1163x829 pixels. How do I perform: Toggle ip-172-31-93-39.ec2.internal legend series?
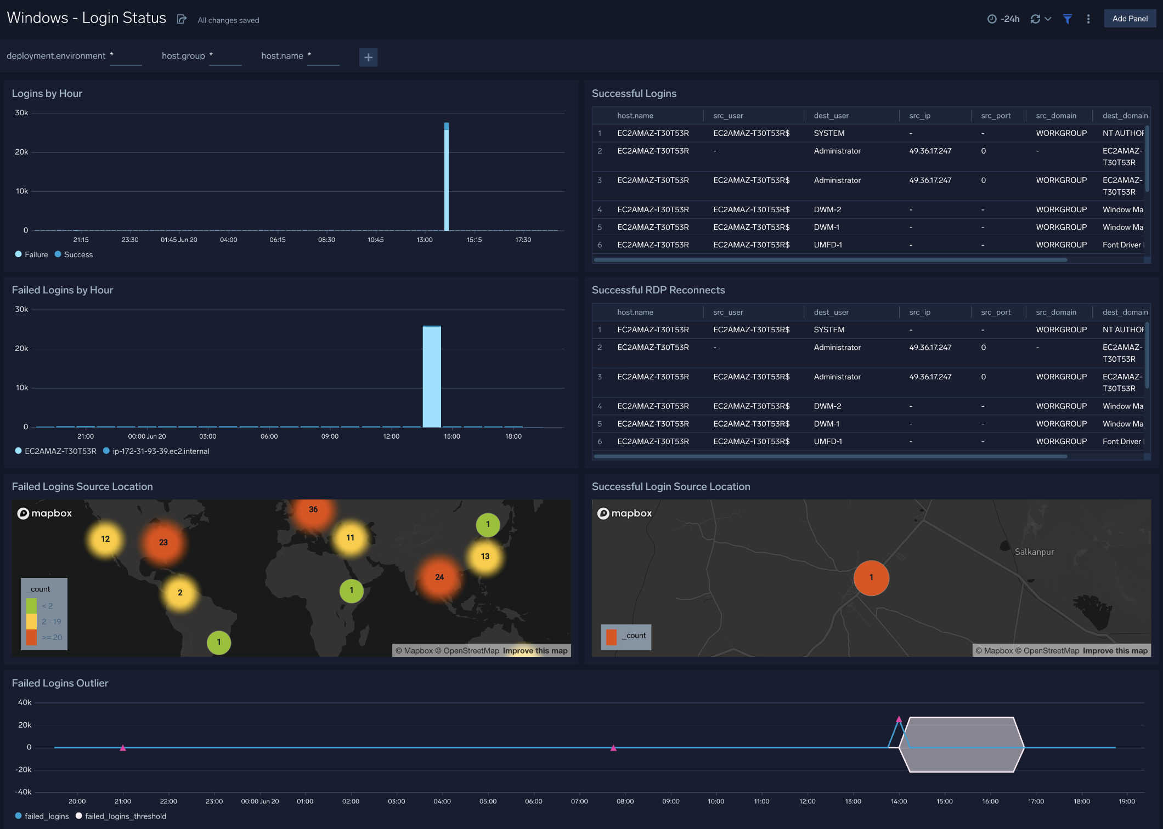156,451
